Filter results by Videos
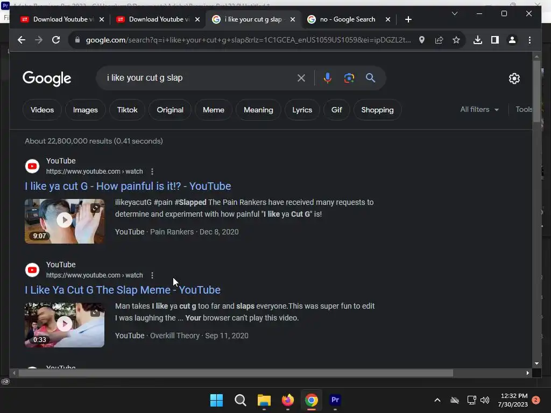Screen dimensions: 551x413 pos(42,110)
